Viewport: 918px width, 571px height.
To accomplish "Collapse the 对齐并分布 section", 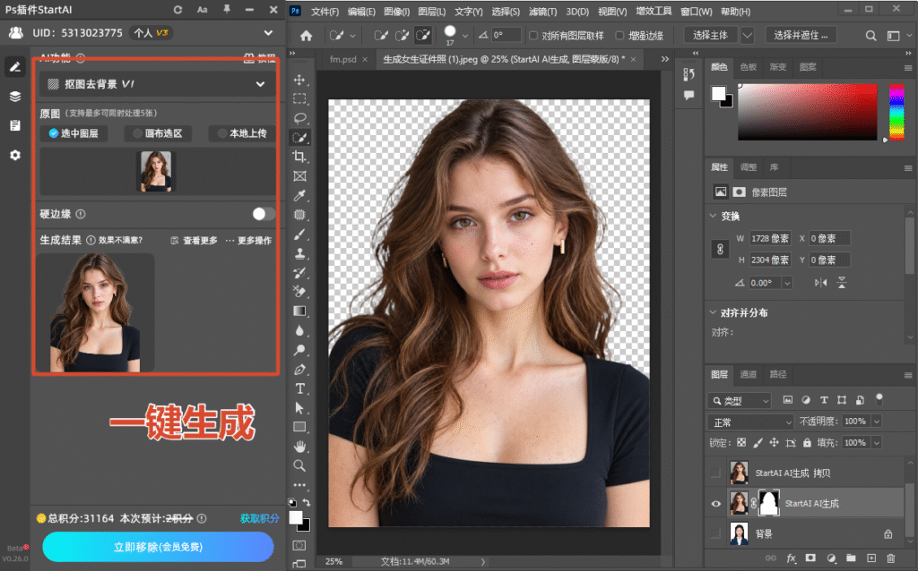I will pyautogui.click(x=713, y=312).
